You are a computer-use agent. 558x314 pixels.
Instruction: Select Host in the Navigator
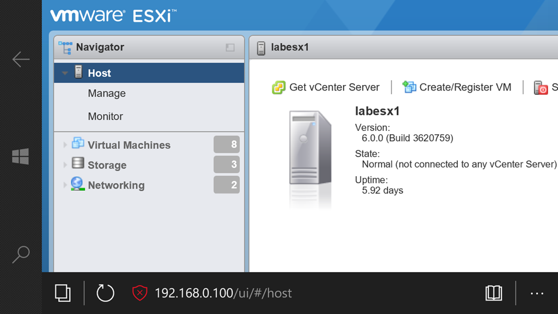(x=149, y=73)
